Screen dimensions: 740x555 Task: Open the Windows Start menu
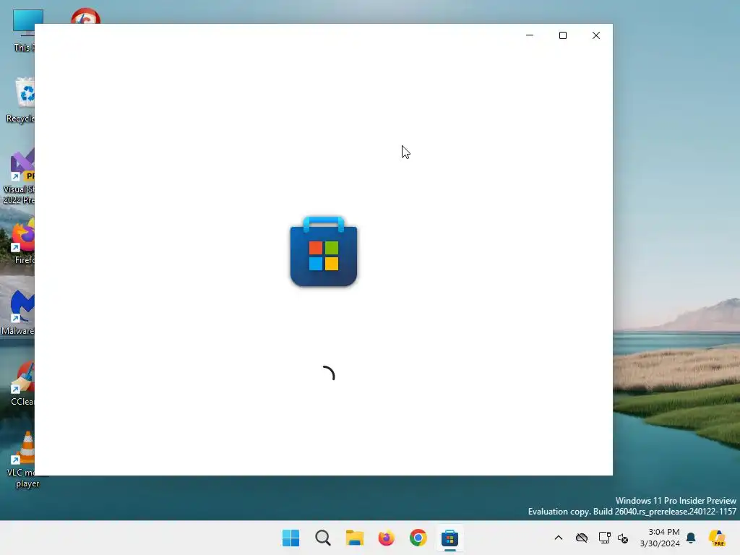click(x=291, y=538)
